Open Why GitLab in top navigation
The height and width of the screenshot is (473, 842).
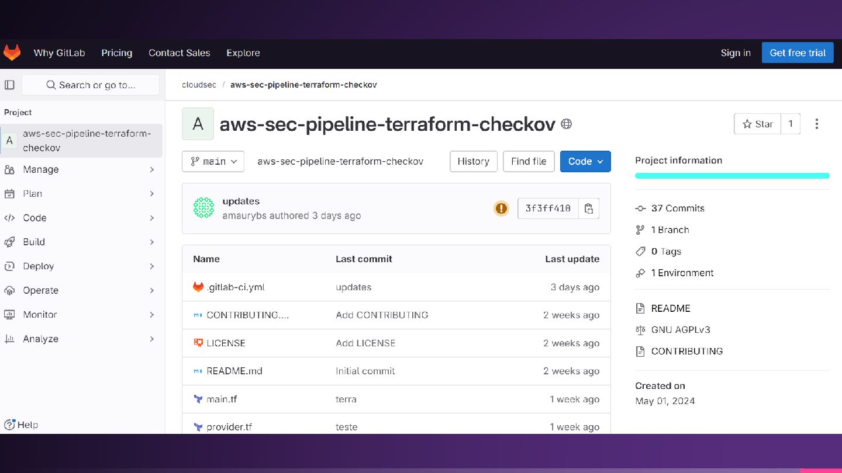tap(59, 53)
